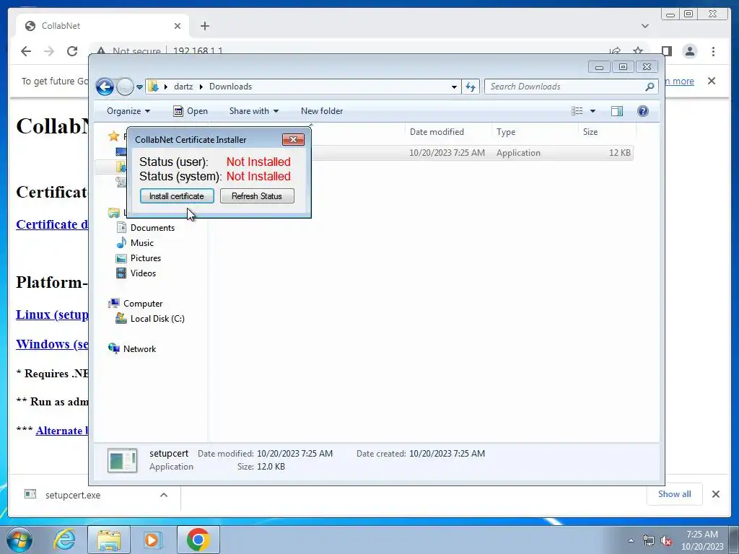Close the CollabNet tab
This screenshot has height=554, width=739.
pos(178,26)
